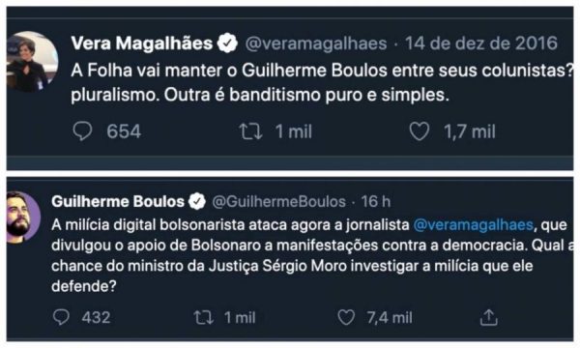
Task: Click reply icon on Guilherme Boulos tweet
Action: click(x=61, y=317)
